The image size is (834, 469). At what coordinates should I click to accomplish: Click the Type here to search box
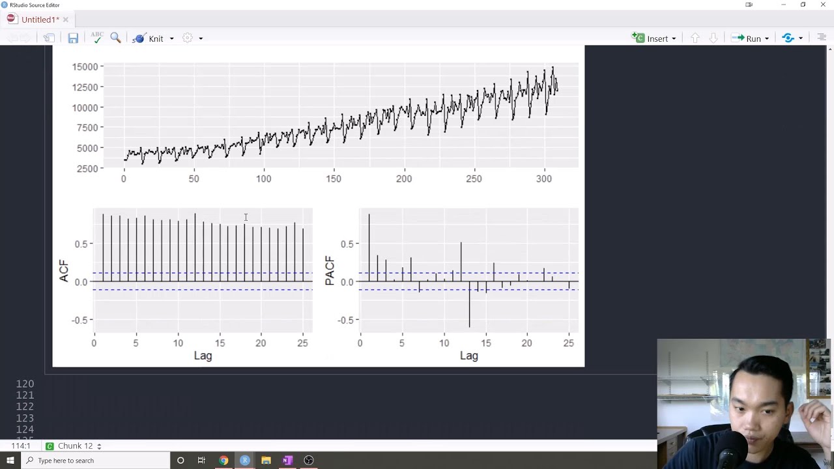point(96,461)
